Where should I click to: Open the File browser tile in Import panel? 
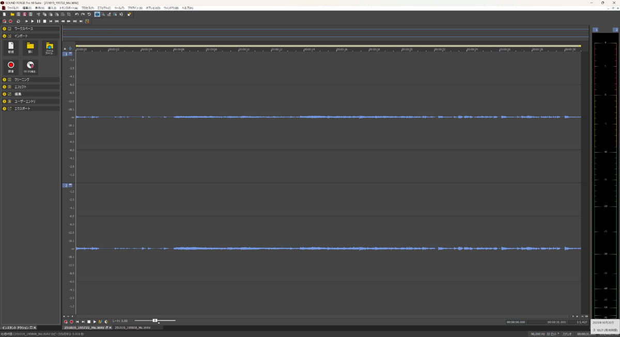coord(50,48)
